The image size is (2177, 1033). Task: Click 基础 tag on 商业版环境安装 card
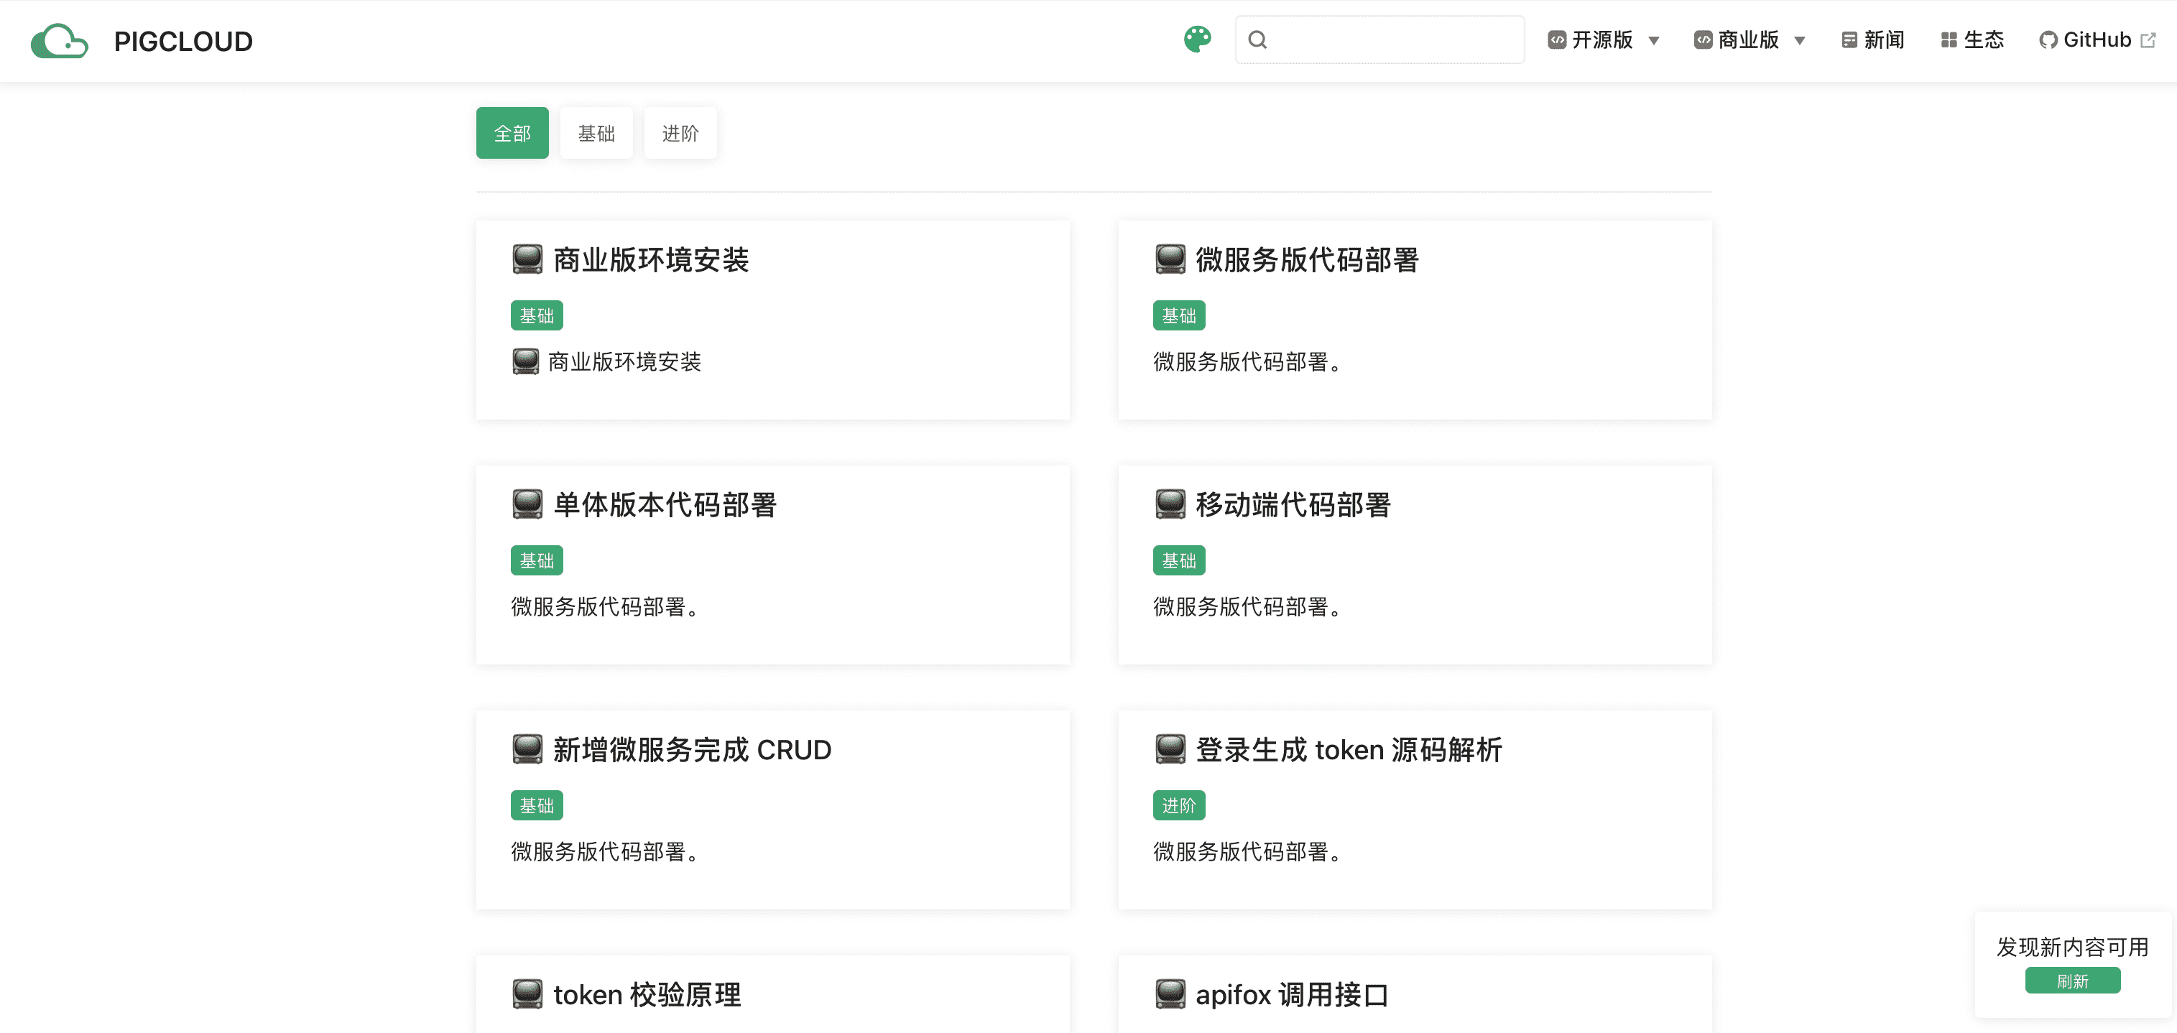click(x=537, y=315)
